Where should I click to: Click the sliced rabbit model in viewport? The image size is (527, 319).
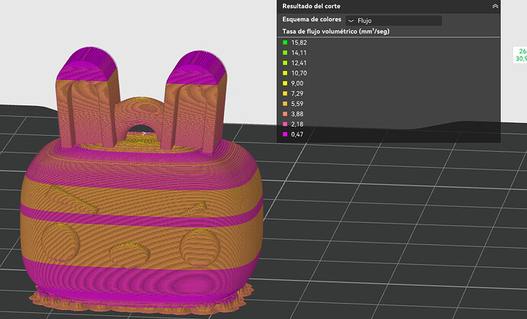tap(141, 182)
